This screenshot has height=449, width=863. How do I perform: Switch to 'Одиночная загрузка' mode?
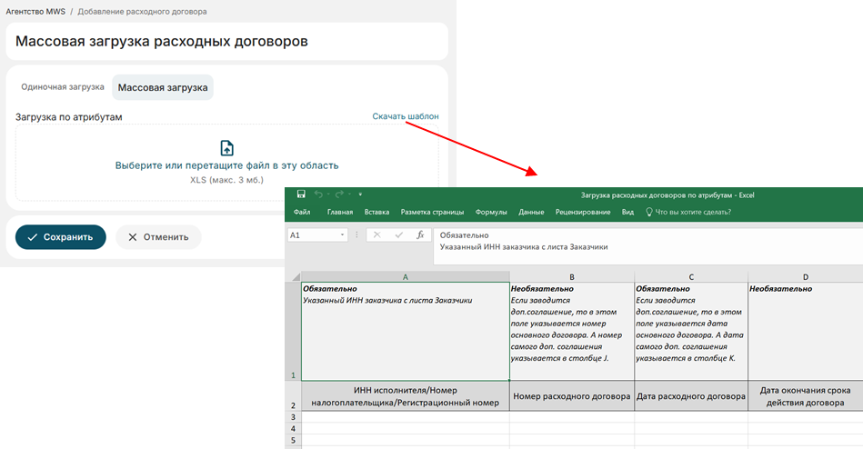63,87
